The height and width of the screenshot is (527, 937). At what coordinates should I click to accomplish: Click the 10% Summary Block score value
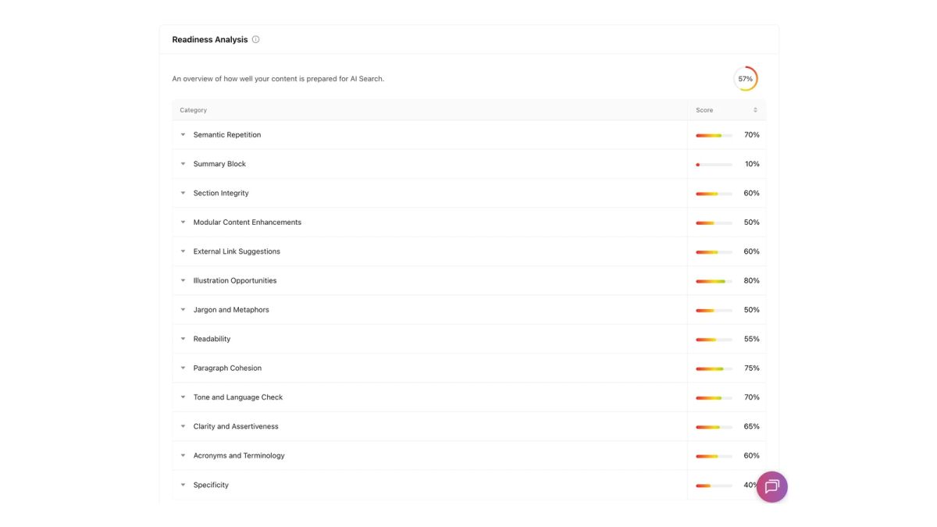752,164
